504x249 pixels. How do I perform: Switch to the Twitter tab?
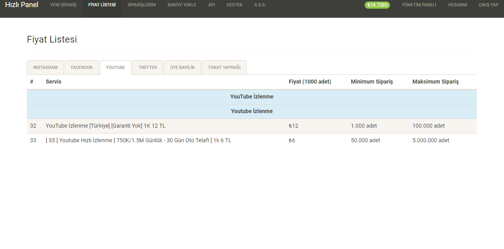click(148, 67)
